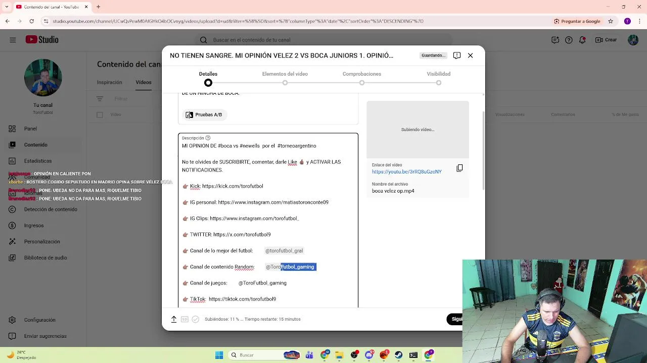Click inside the description text box
Screen dimensions: 647x363
click(268, 220)
